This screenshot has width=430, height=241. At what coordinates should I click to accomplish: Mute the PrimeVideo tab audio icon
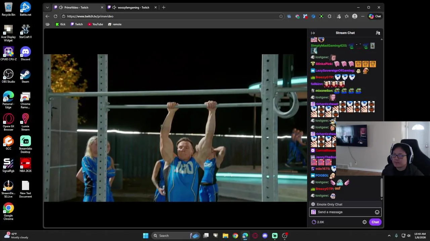pyautogui.click(x=61, y=7)
